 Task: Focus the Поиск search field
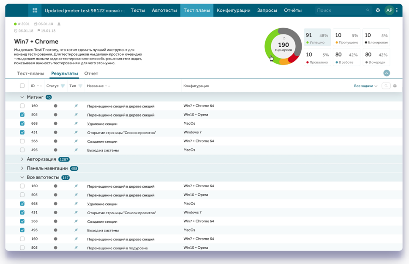pyautogui.click(x=343, y=11)
